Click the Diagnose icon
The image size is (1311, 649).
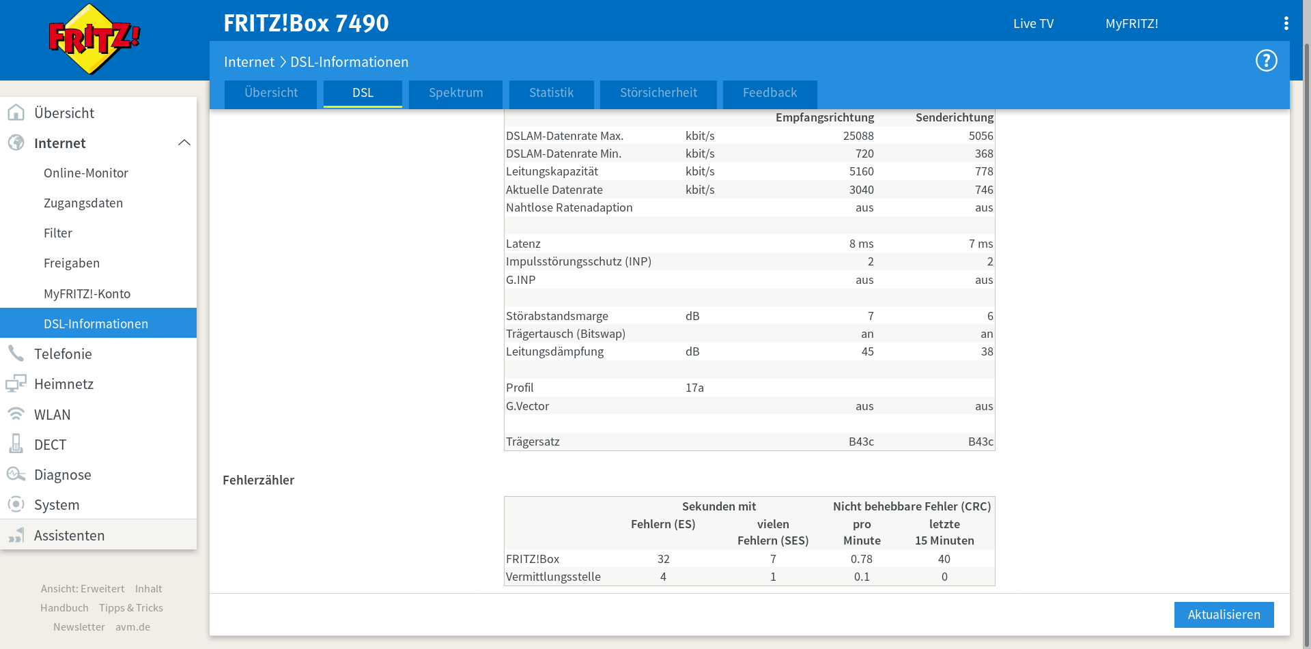(x=16, y=474)
